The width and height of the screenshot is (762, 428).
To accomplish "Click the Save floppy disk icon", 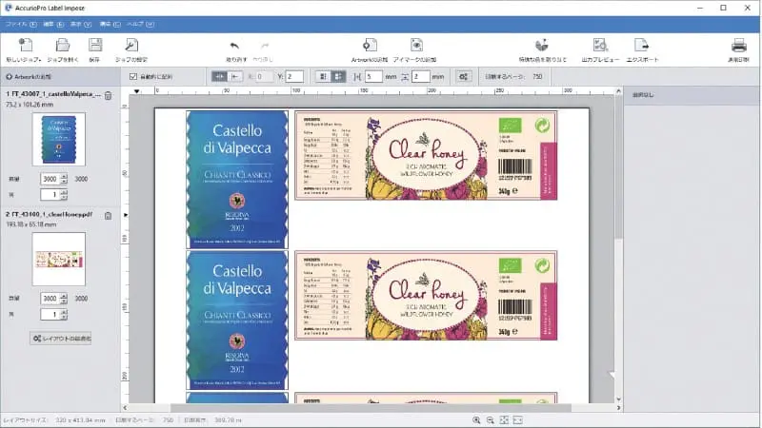I will pyautogui.click(x=95, y=45).
